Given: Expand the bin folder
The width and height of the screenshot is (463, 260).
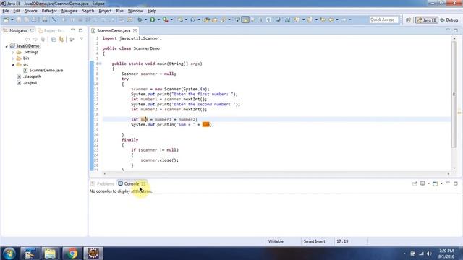Looking at the screenshot, I should pos(13,58).
